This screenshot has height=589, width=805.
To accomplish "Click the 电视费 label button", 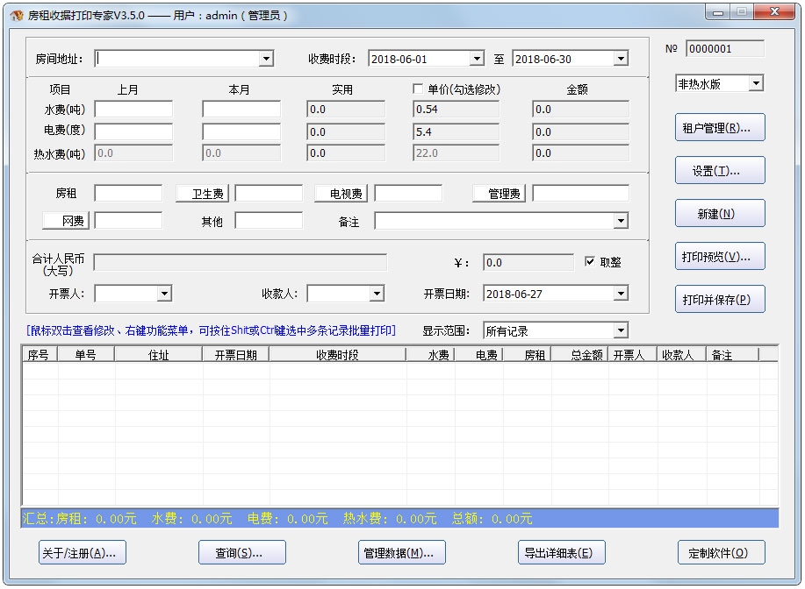I will [x=341, y=194].
